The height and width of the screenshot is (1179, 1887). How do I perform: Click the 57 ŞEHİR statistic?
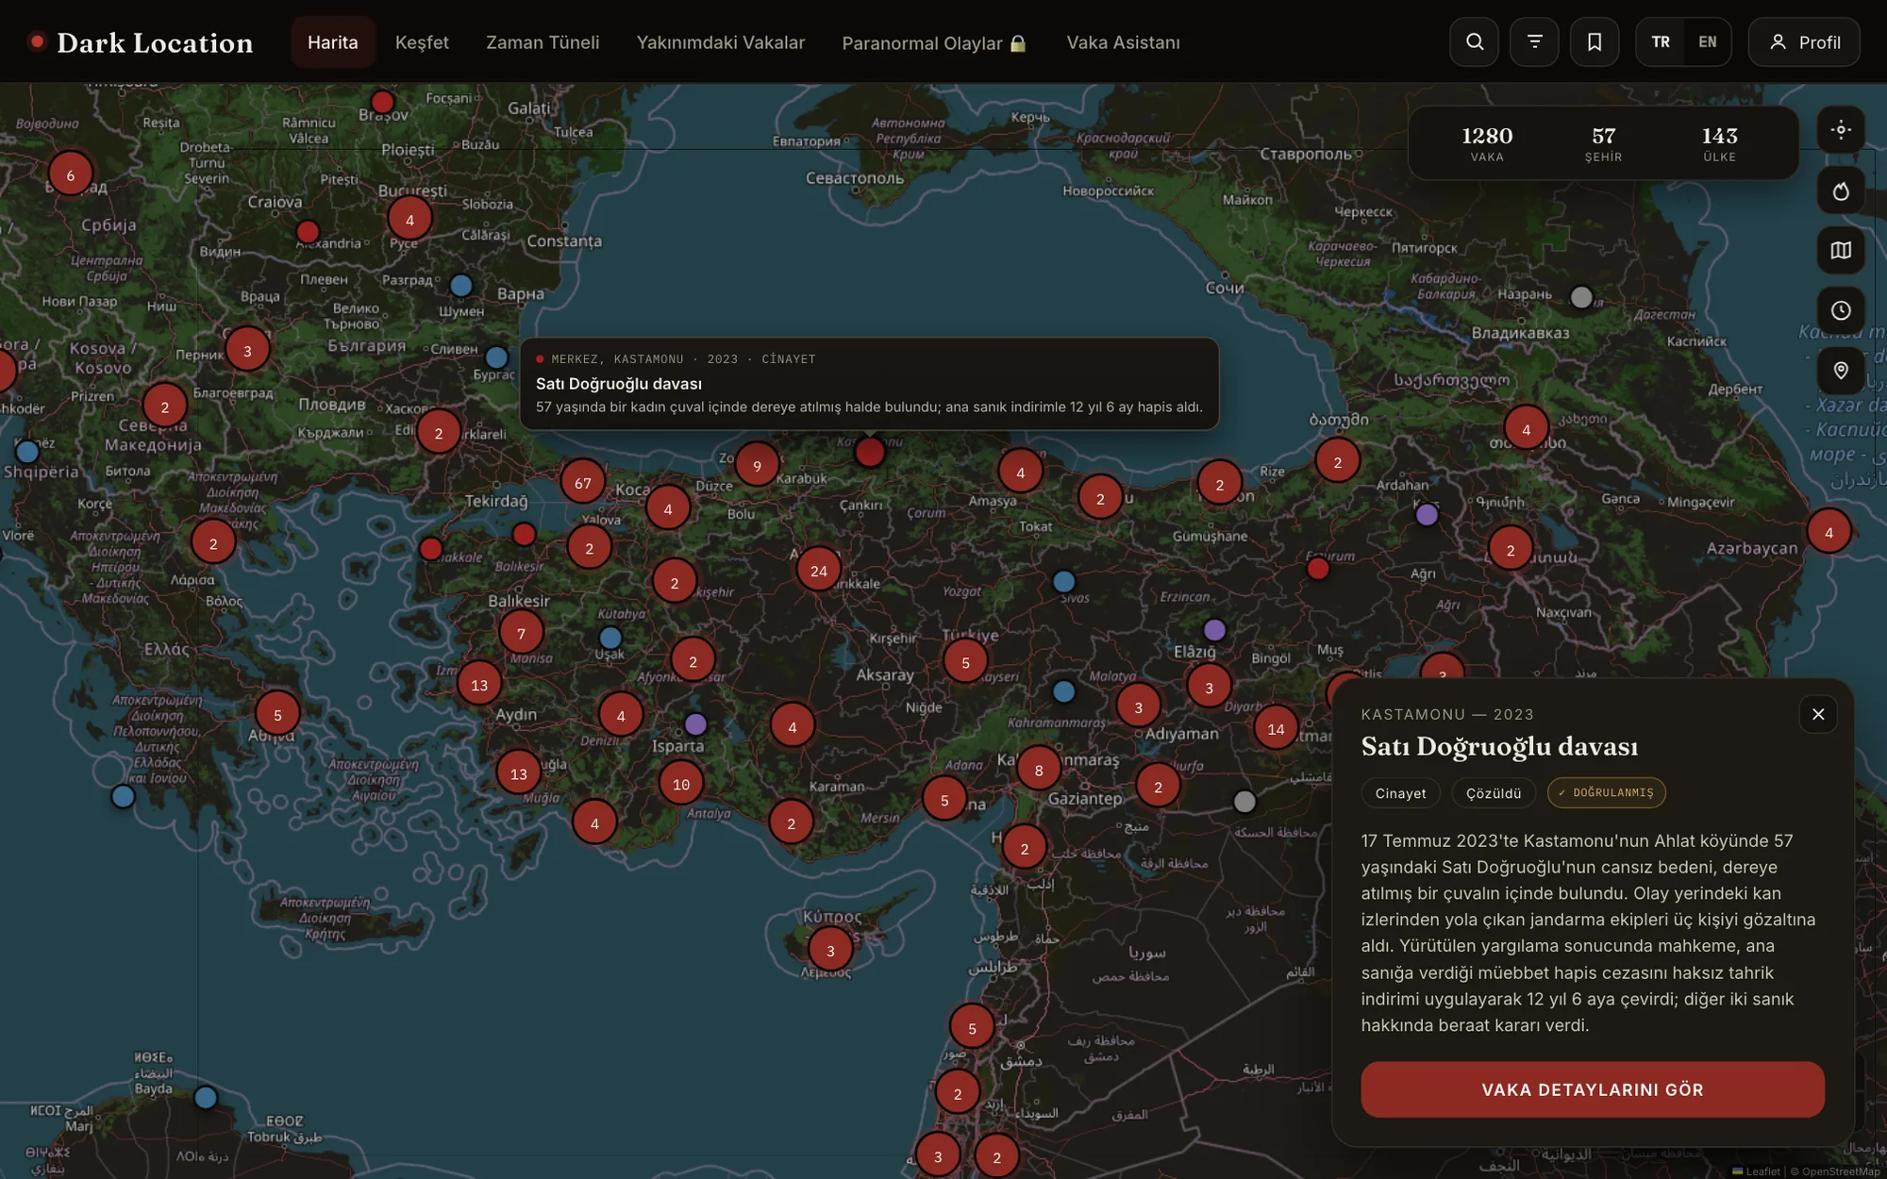point(1603,143)
